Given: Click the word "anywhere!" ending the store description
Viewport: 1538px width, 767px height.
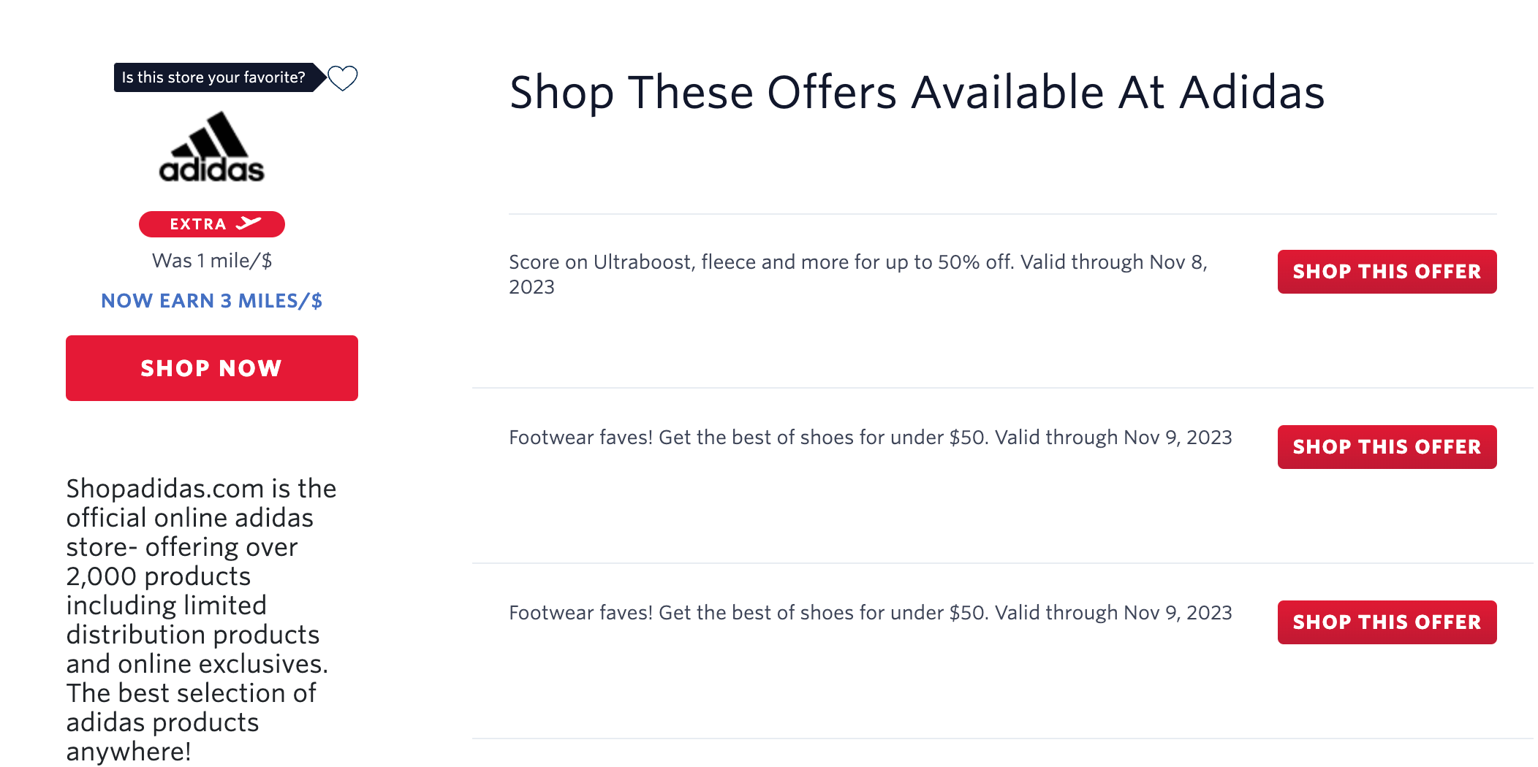Looking at the screenshot, I should [129, 752].
